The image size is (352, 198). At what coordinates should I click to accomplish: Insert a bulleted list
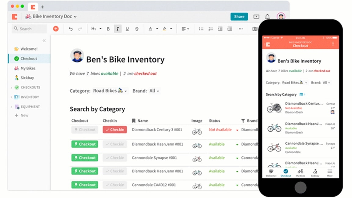(x=201, y=29)
